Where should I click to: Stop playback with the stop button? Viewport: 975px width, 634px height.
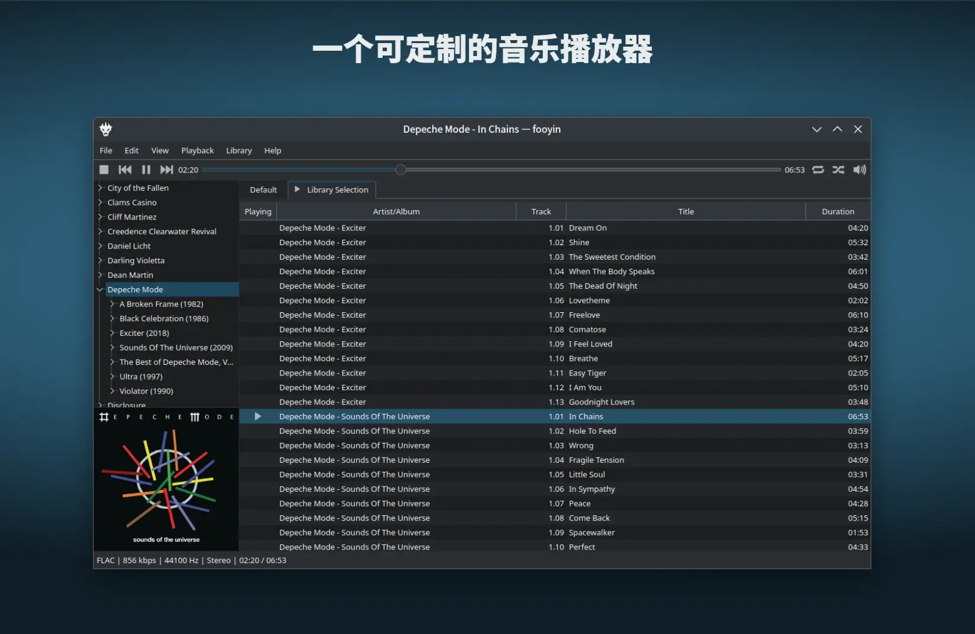pyautogui.click(x=104, y=170)
